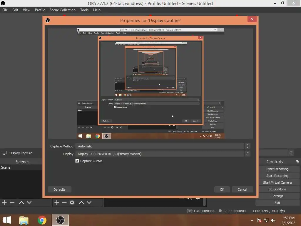Open File Explorer from taskbar
The width and height of the screenshot is (301, 226).
pyautogui.click(x=24, y=220)
